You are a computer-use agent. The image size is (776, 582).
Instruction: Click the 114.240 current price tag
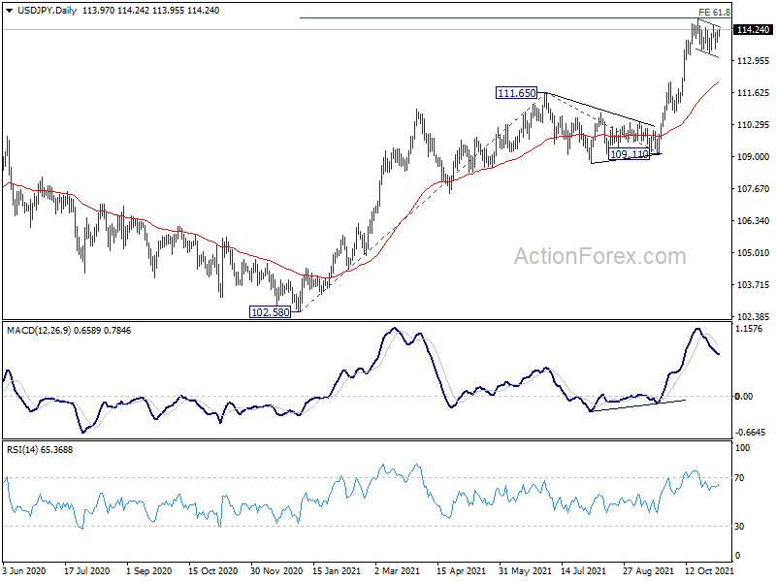754,30
